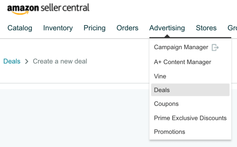Collapse the Advertising dropdown menu
This screenshot has height=147, width=237.
click(x=167, y=28)
